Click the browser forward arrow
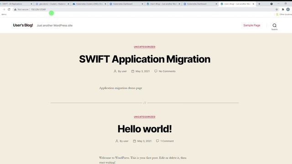The height and width of the screenshot is (164, 292). (4, 9)
